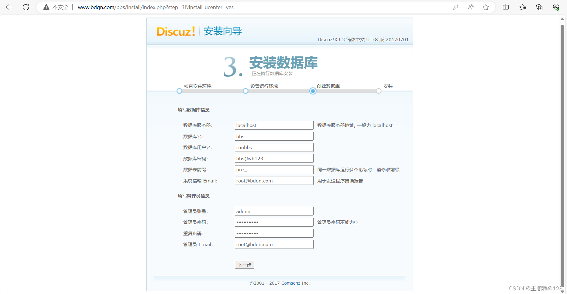Click the 管理员密码不能为空 message
Screen dimensions: 567x294
pyautogui.click(x=338, y=222)
